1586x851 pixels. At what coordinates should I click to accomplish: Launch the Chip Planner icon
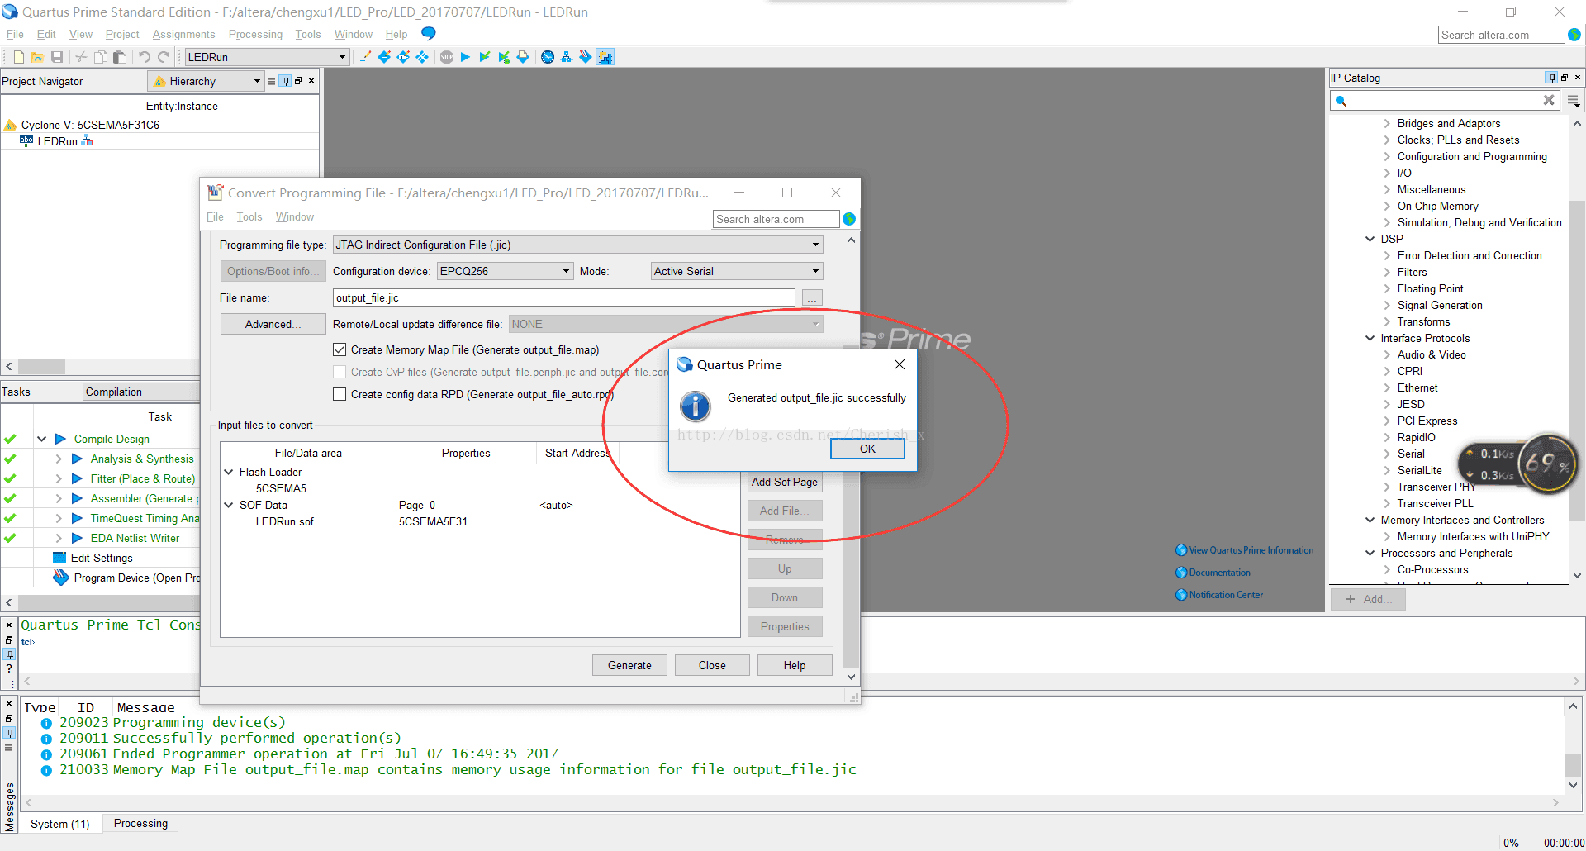pyautogui.click(x=422, y=57)
